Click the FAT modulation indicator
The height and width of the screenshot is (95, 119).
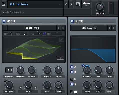pyautogui.click(x=94, y=80)
